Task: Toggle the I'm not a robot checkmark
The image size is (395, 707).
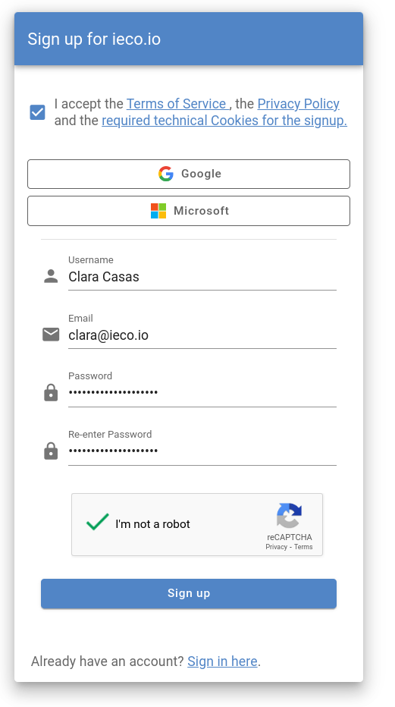Action: coord(98,522)
